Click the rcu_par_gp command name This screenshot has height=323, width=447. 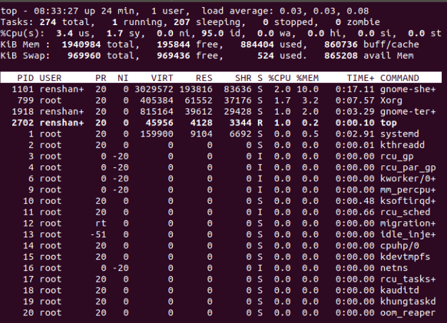[408, 167]
